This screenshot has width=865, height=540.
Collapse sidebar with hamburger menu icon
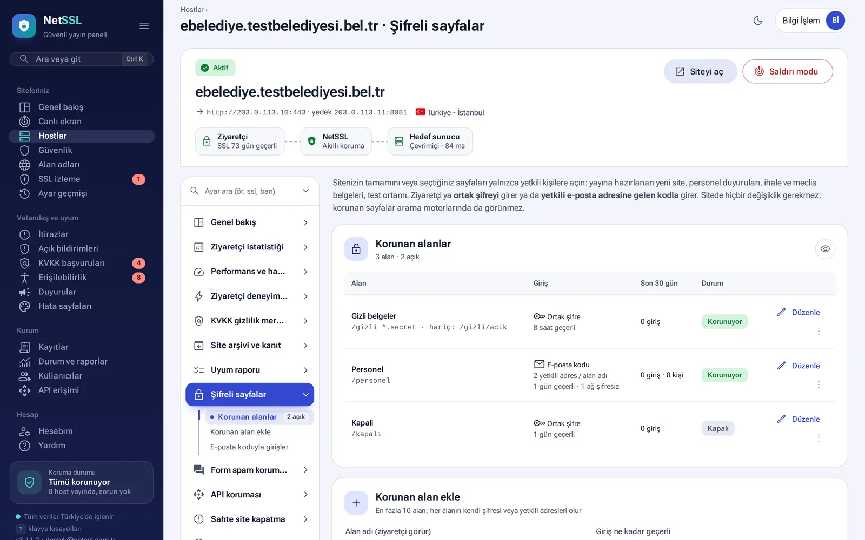click(x=144, y=26)
